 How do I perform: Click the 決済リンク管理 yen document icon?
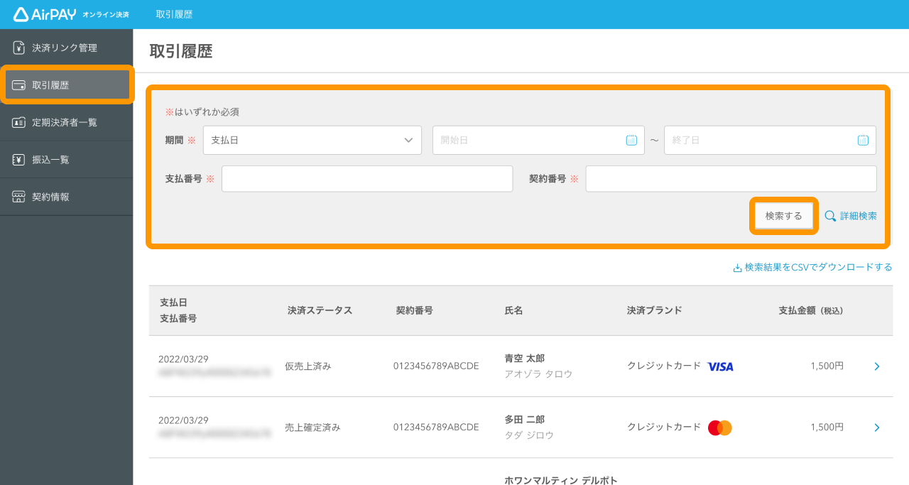tap(19, 48)
